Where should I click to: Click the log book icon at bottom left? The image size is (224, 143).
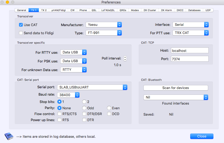coord(9,136)
